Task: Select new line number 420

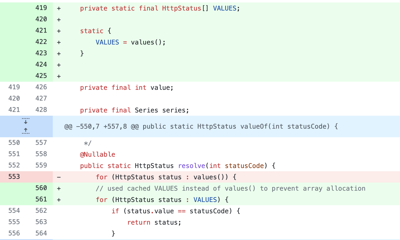Action: pos(41,19)
